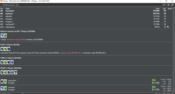Image resolution: width=175 pixels, height=94 pixels.
Task: Click the 'TURN: 2 Players ($2436k)' heading
Action: point(11,58)
